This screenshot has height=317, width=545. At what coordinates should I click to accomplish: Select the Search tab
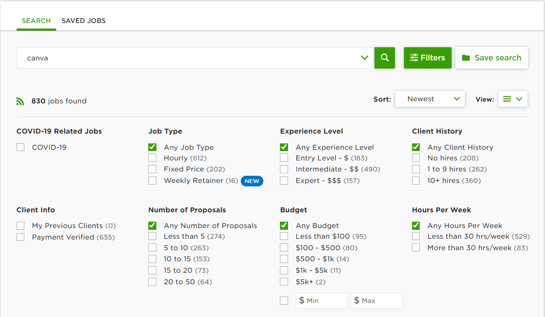[x=36, y=21]
